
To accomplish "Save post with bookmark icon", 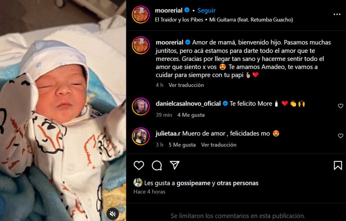I will point(338,165).
